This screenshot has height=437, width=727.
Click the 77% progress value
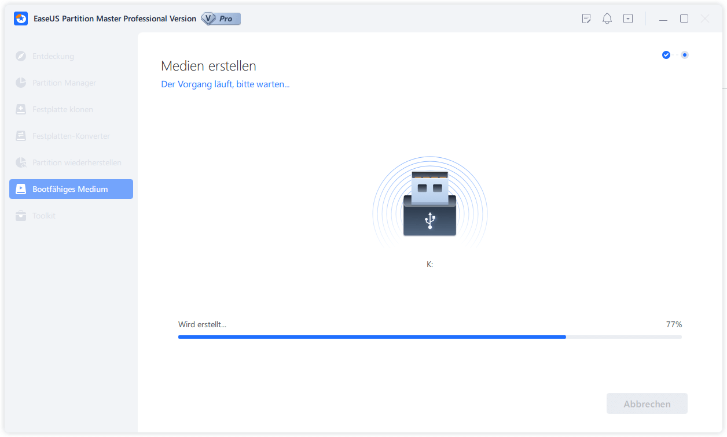pyautogui.click(x=674, y=324)
